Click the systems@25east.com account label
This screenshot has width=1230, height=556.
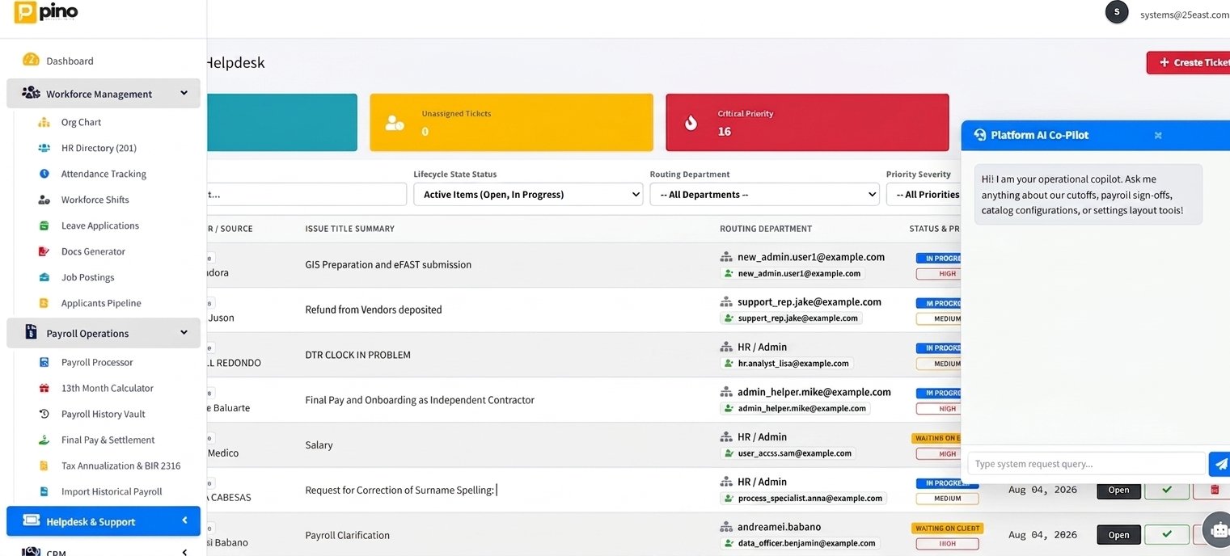pyautogui.click(x=1185, y=14)
